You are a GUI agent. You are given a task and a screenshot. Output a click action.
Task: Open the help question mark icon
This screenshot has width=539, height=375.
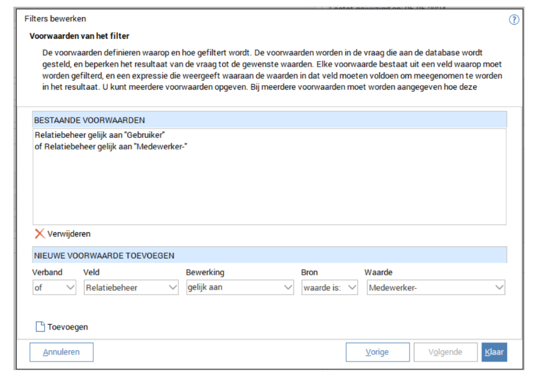point(514,19)
